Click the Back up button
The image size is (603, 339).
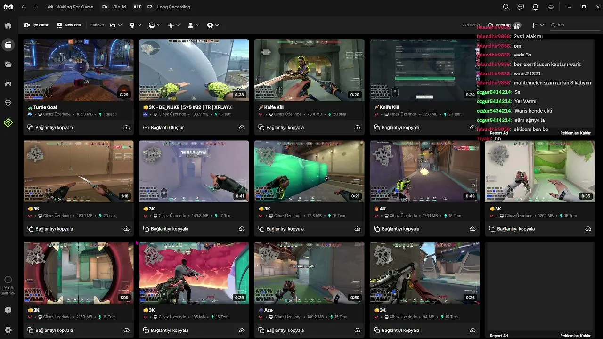(504, 25)
